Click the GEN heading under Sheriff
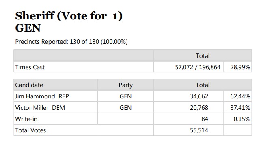This screenshot has height=147, width=276. tap(28, 28)
